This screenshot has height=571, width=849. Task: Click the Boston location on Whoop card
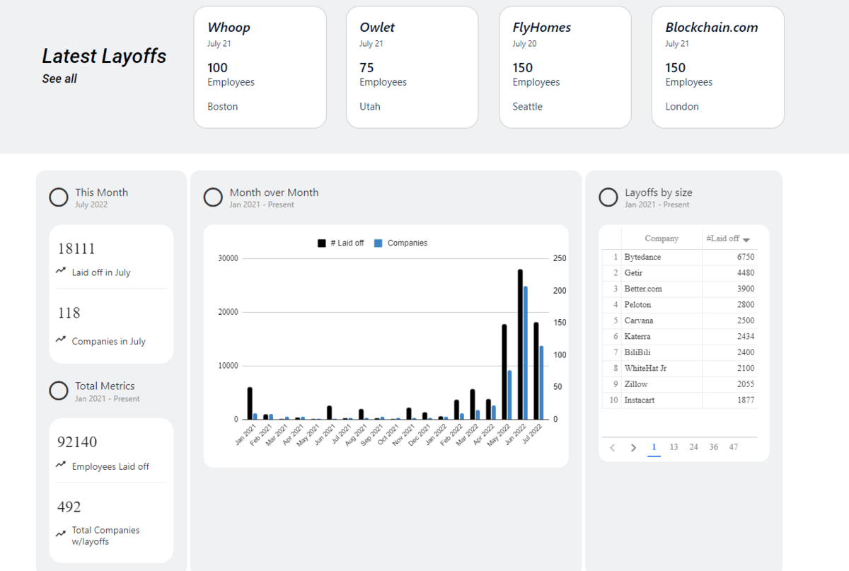point(223,107)
